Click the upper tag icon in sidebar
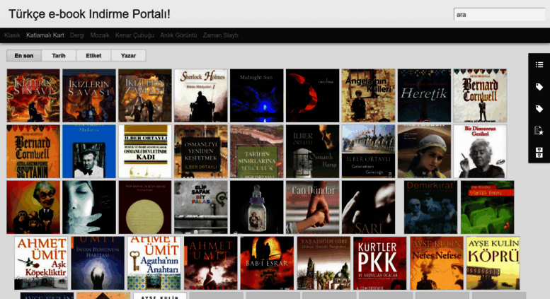Screen dimensions: 550x299 (x=539, y=87)
